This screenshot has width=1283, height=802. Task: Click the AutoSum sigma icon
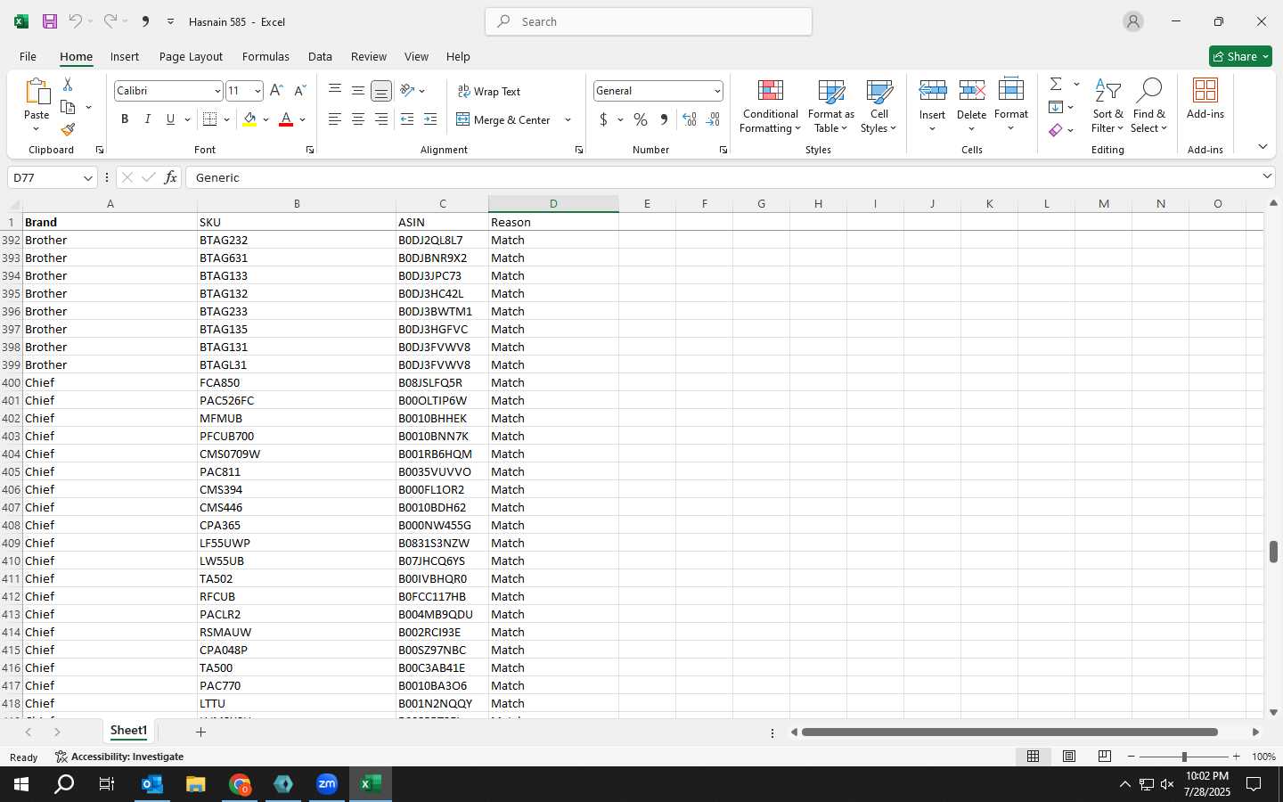click(1056, 84)
